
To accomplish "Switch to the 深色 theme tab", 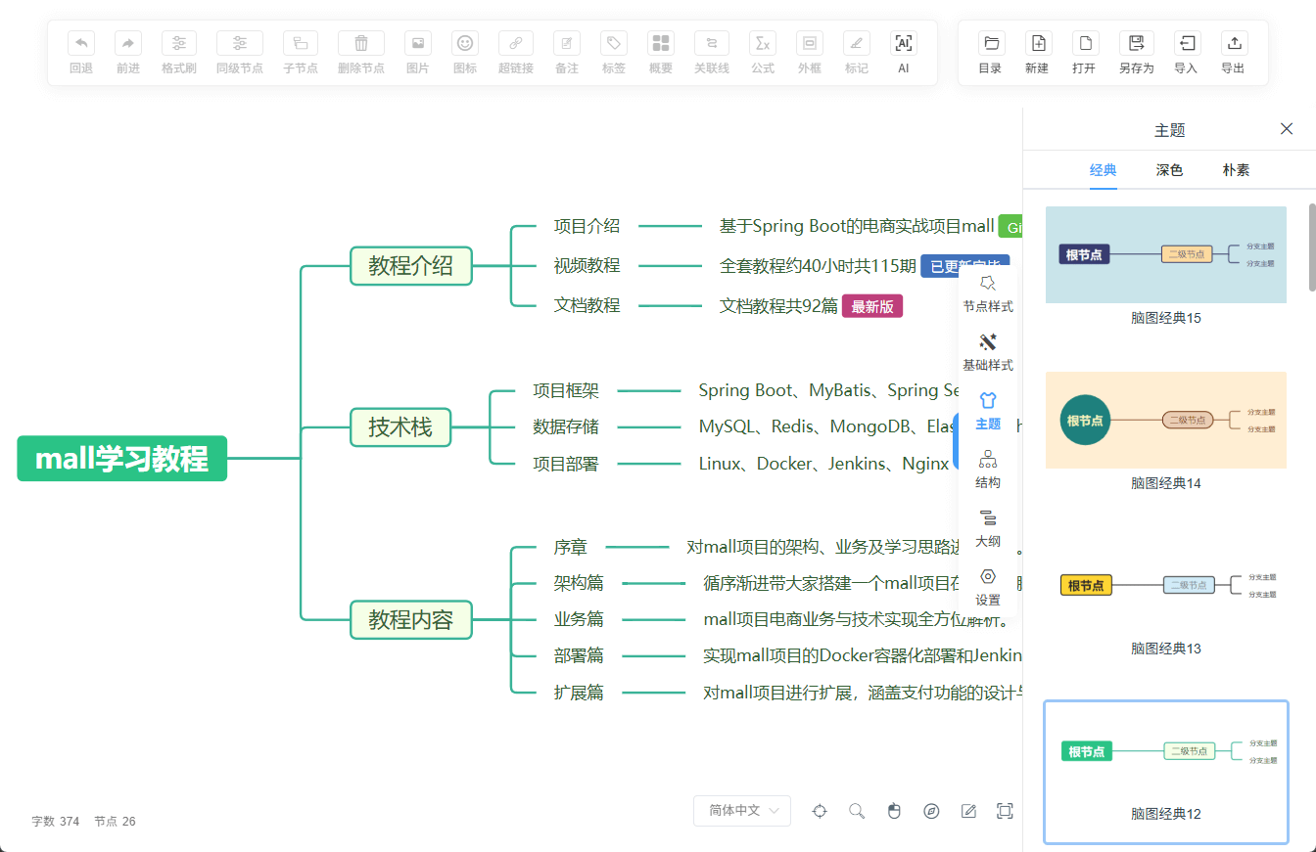I will click(1169, 170).
